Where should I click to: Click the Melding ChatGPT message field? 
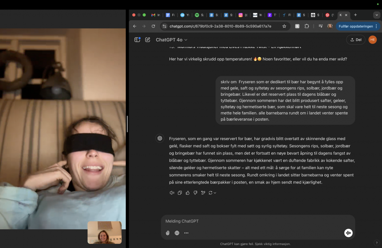coord(258,221)
